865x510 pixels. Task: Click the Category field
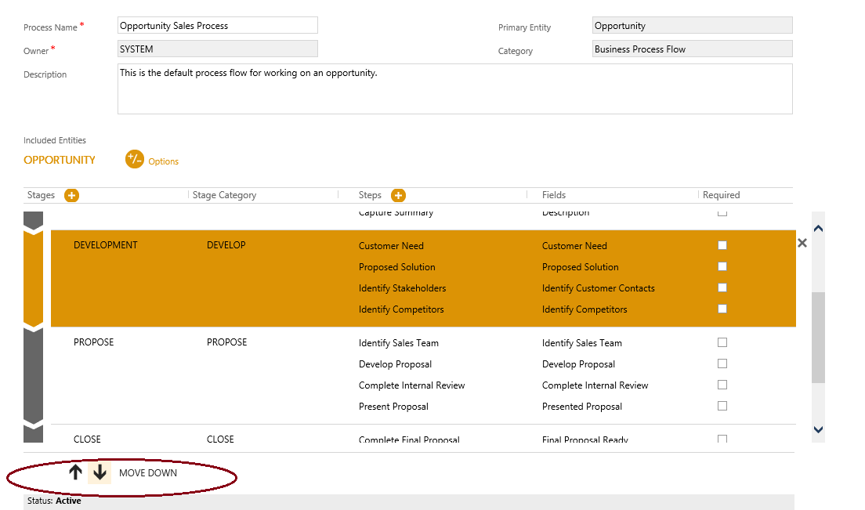point(693,49)
